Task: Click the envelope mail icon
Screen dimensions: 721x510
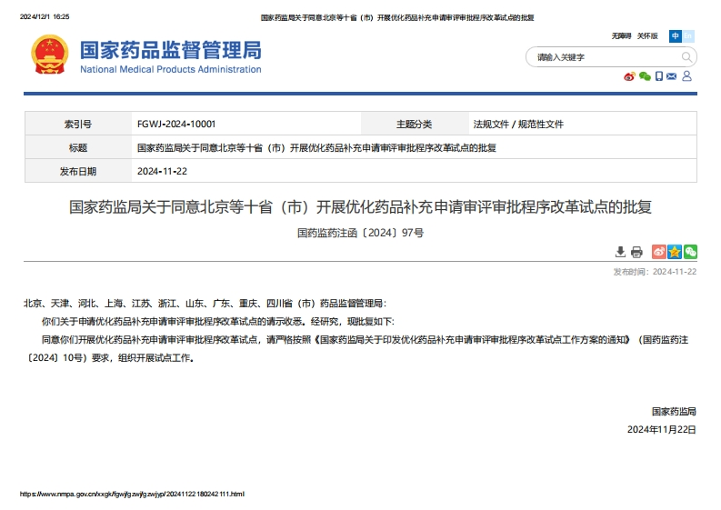Action: [x=672, y=76]
